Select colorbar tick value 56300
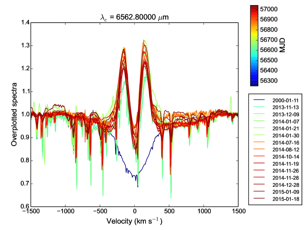The image size is (305, 230). 269,80
